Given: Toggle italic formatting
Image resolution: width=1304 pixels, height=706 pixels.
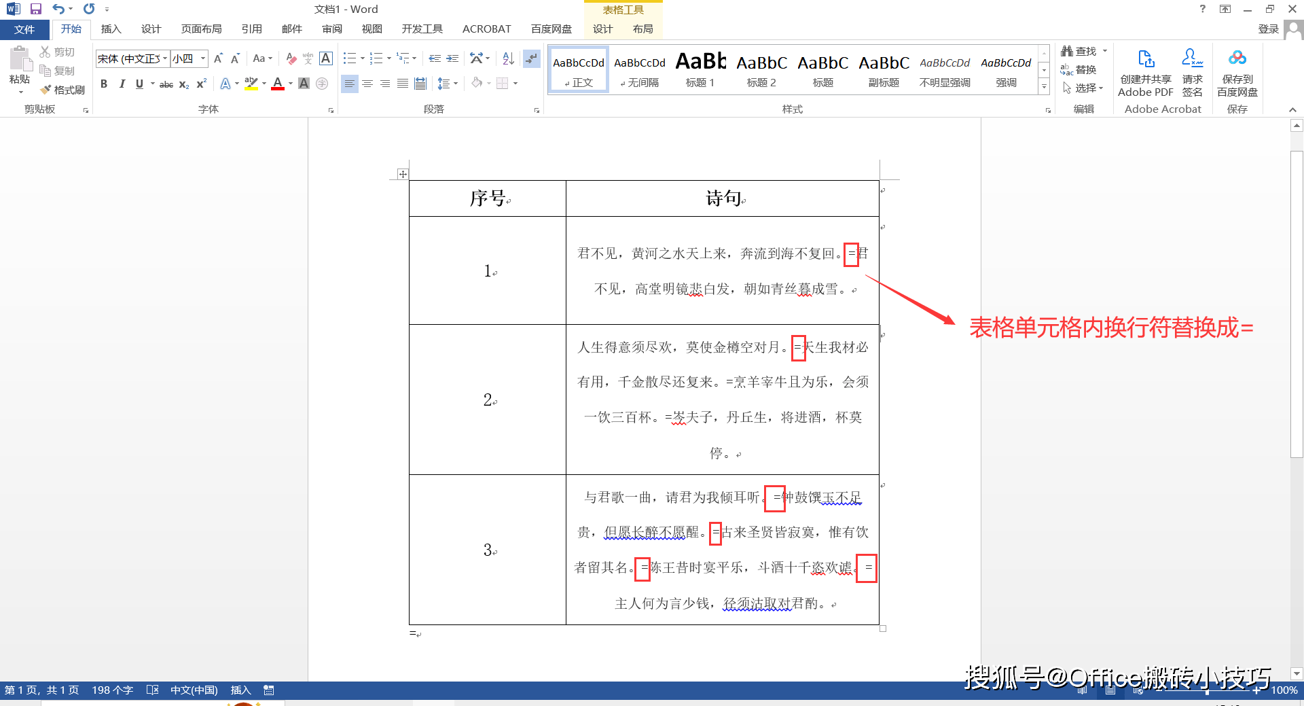Looking at the screenshot, I should pyautogui.click(x=122, y=84).
